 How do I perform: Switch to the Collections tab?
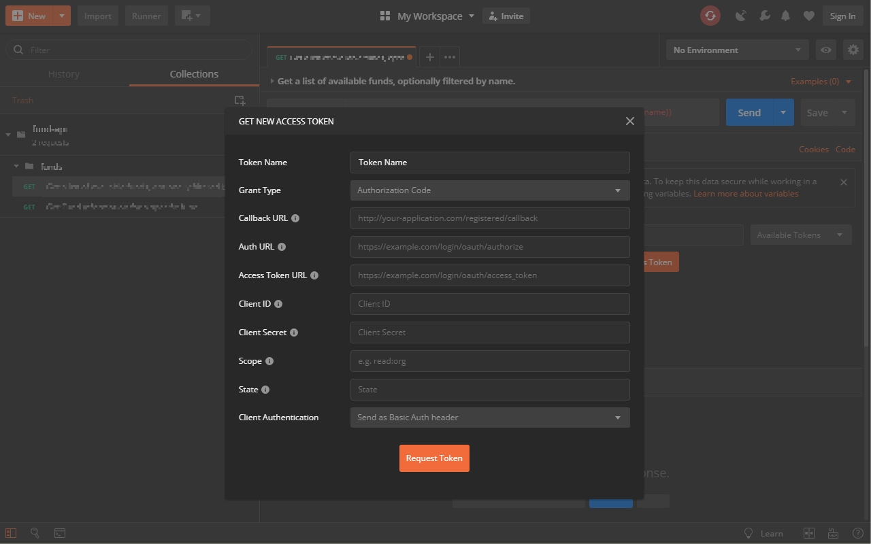pyautogui.click(x=194, y=74)
